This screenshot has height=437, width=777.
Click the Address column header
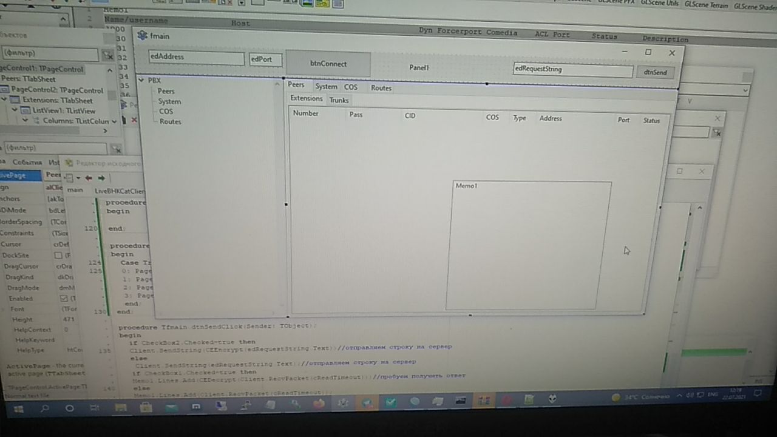(551, 119)
